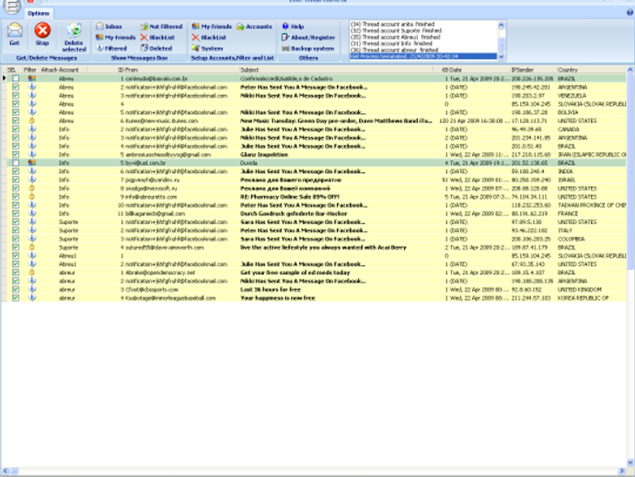The image size is (635, 477).
Task: Check the select box on the Cadastro row
Action: pyautogui.click(x=16, y=78)
